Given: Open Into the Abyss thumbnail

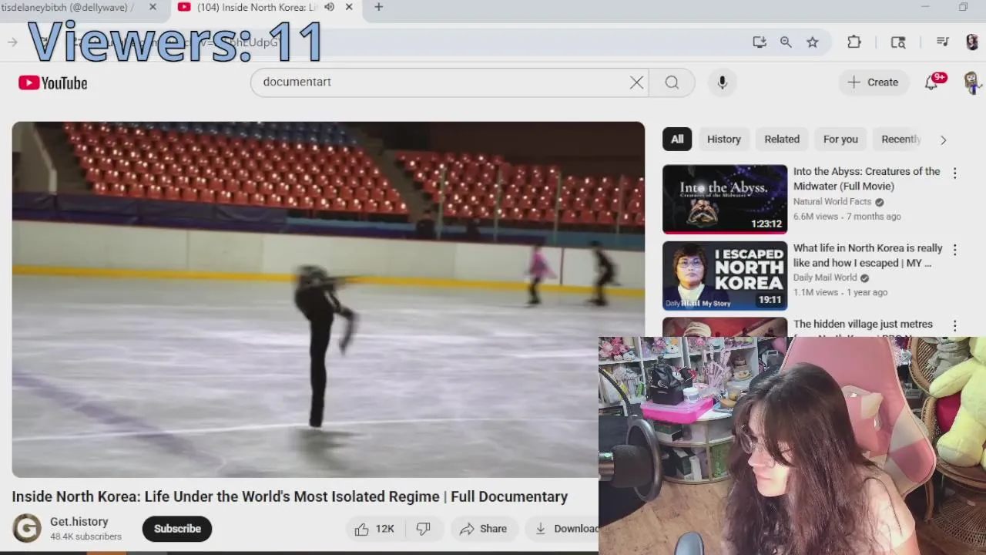Looking at the screenshot, I should (725, 199).
